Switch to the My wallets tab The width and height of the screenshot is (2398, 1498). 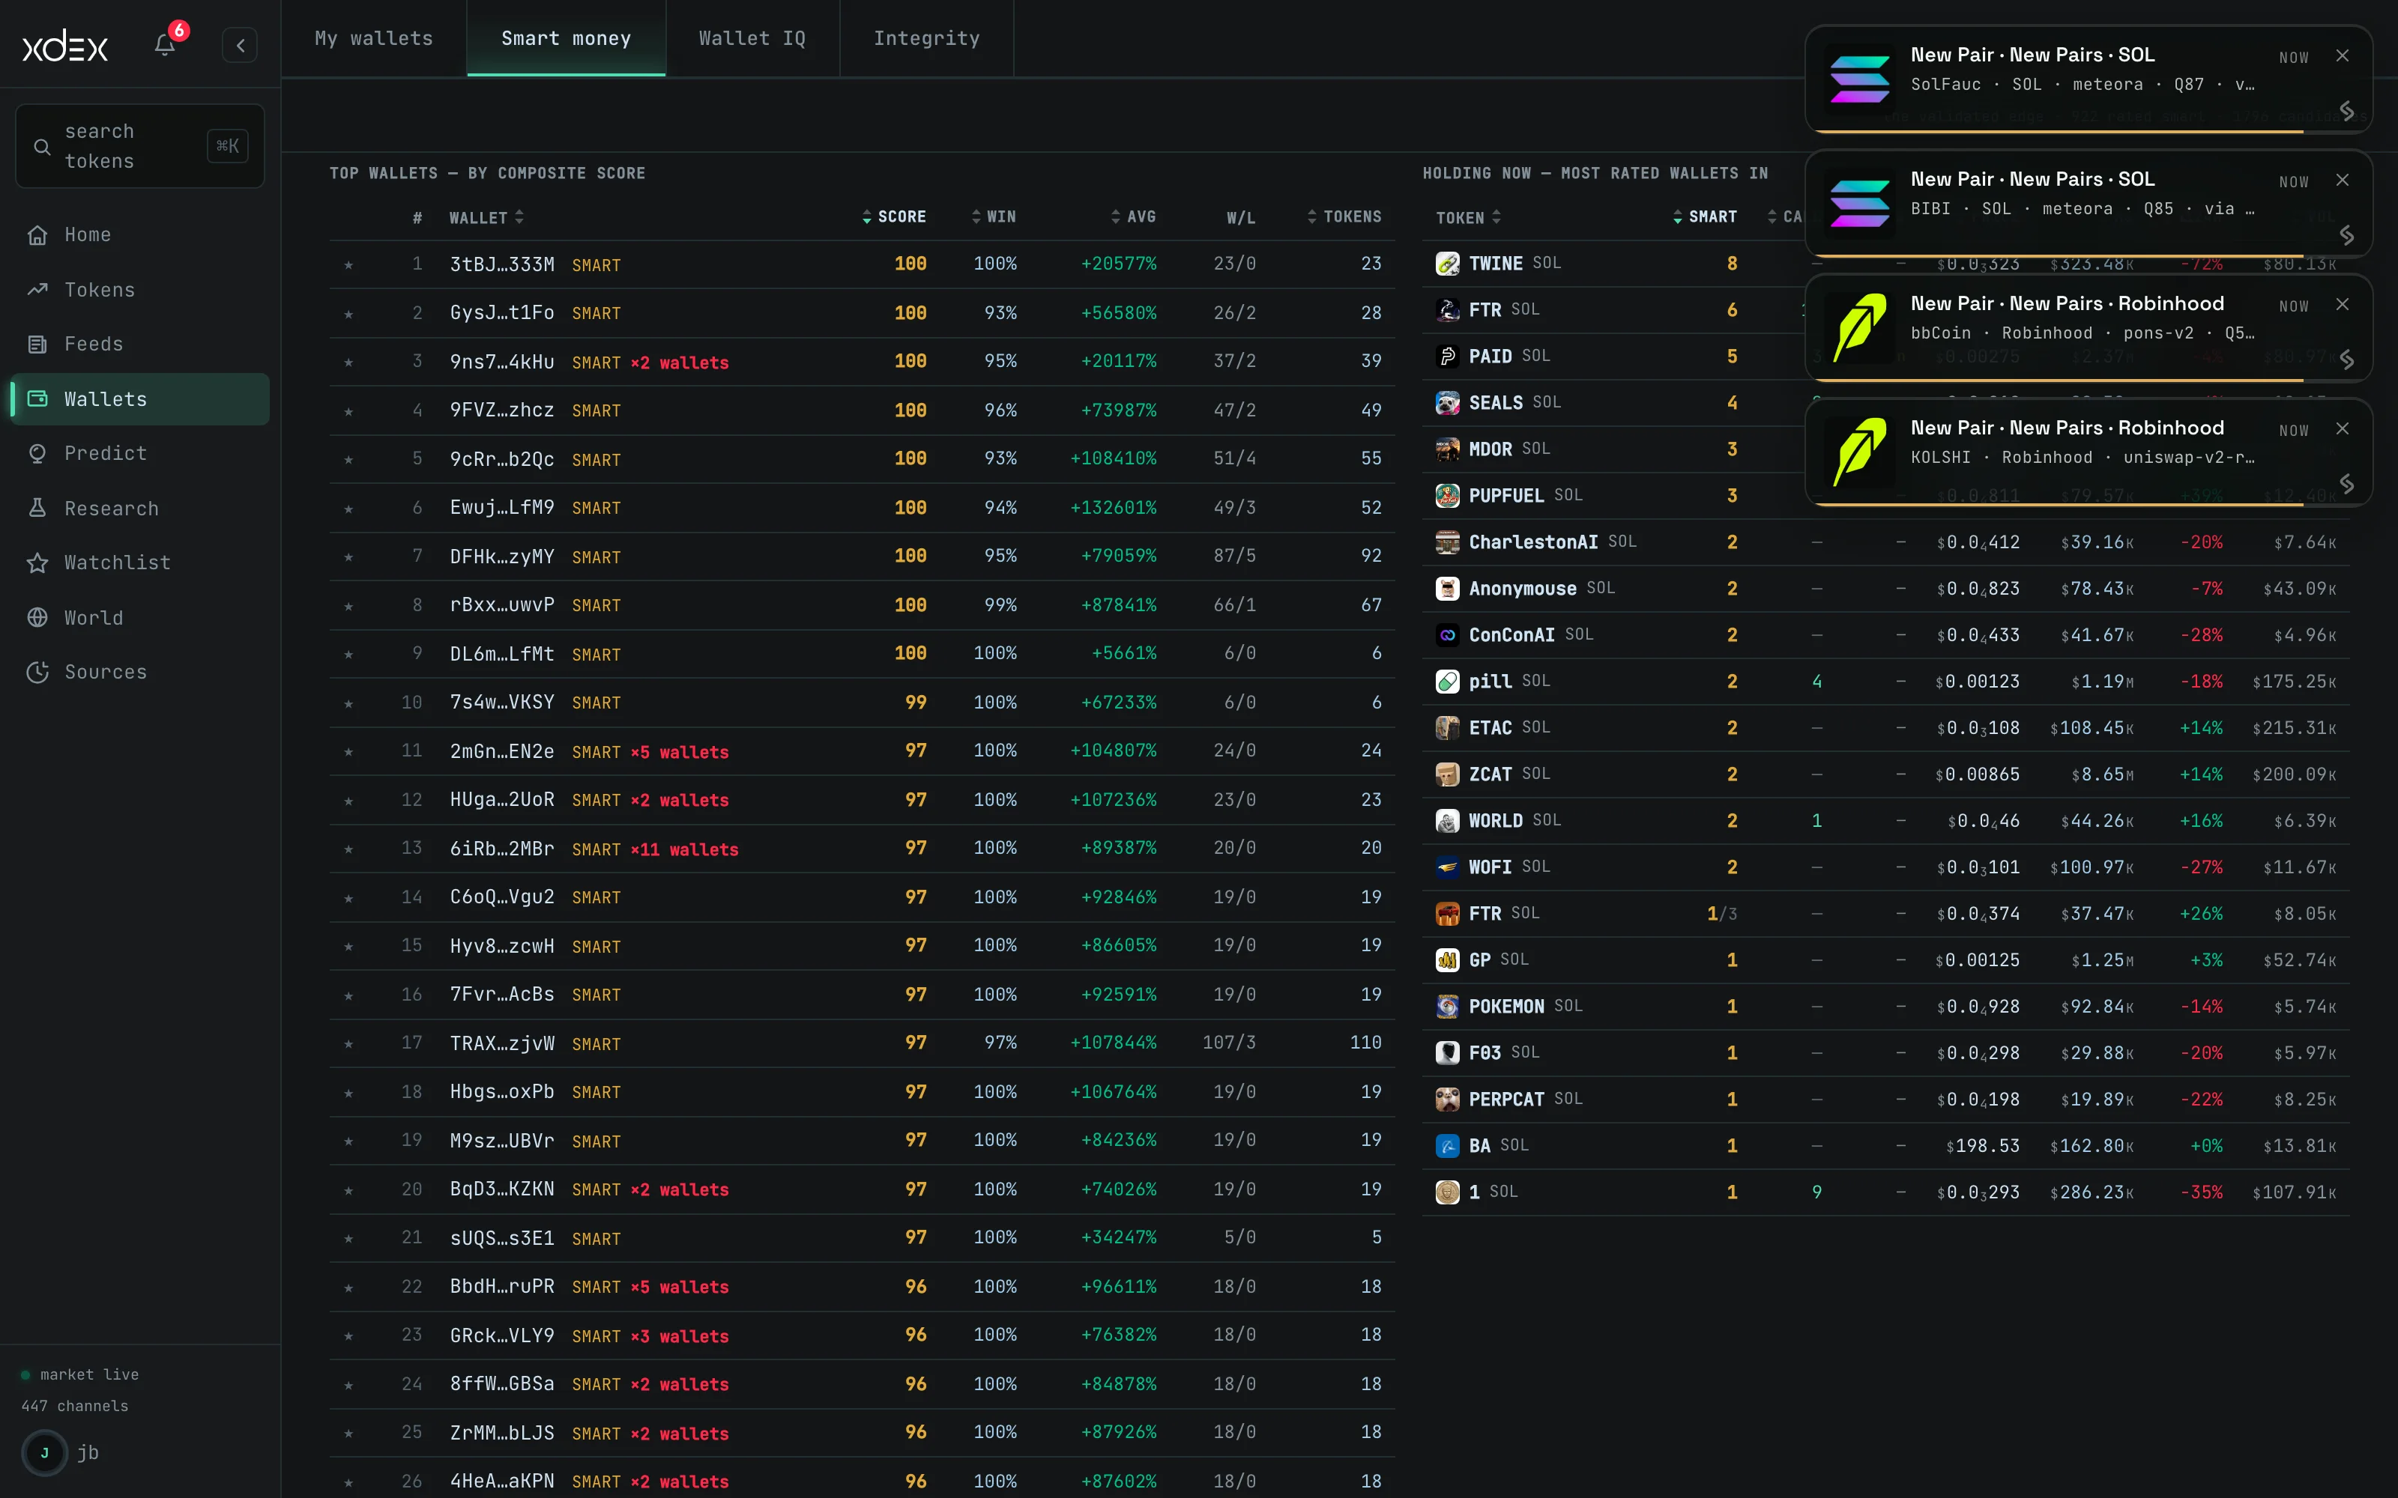click(374, 39)
